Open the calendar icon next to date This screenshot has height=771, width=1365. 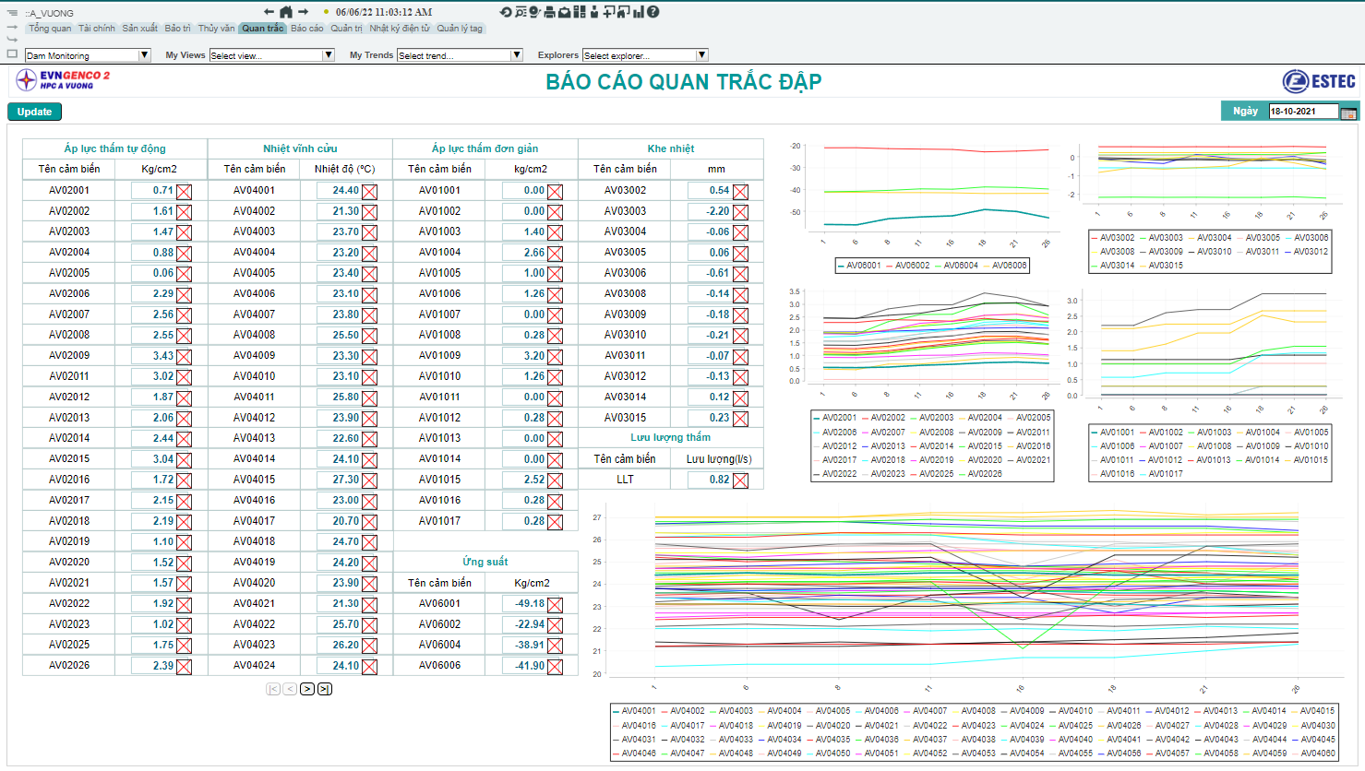click(x=1348, y=113)
